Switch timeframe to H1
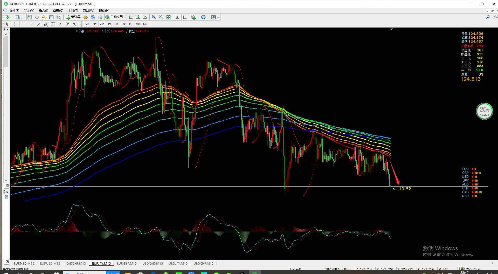Image resolution: width=498 pixels, height=274 pixels. coord(116,24)
